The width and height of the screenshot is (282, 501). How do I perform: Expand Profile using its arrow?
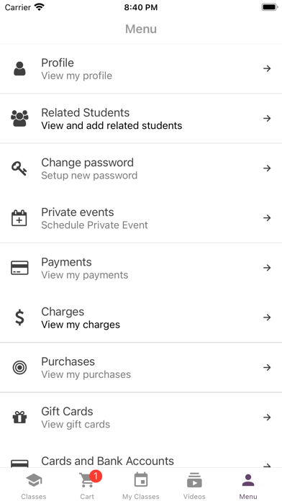tap(267, 68)
